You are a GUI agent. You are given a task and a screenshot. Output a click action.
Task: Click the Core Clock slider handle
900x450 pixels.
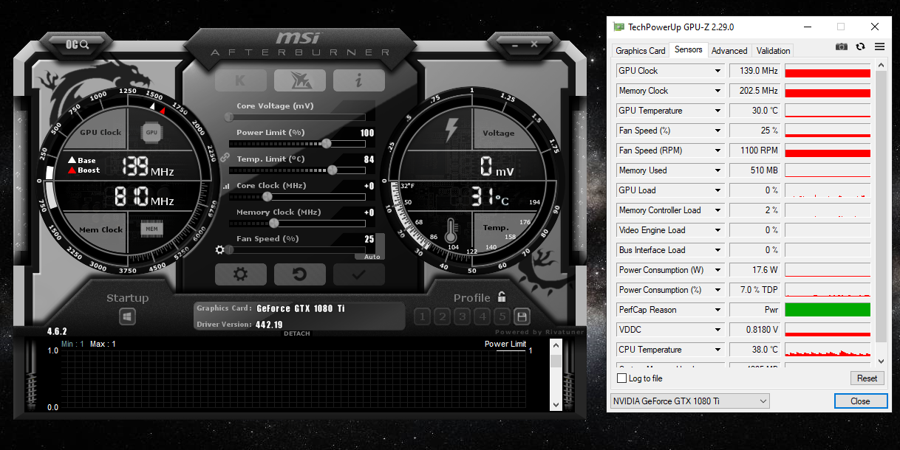pyautogui.click(x=267, y=196)
